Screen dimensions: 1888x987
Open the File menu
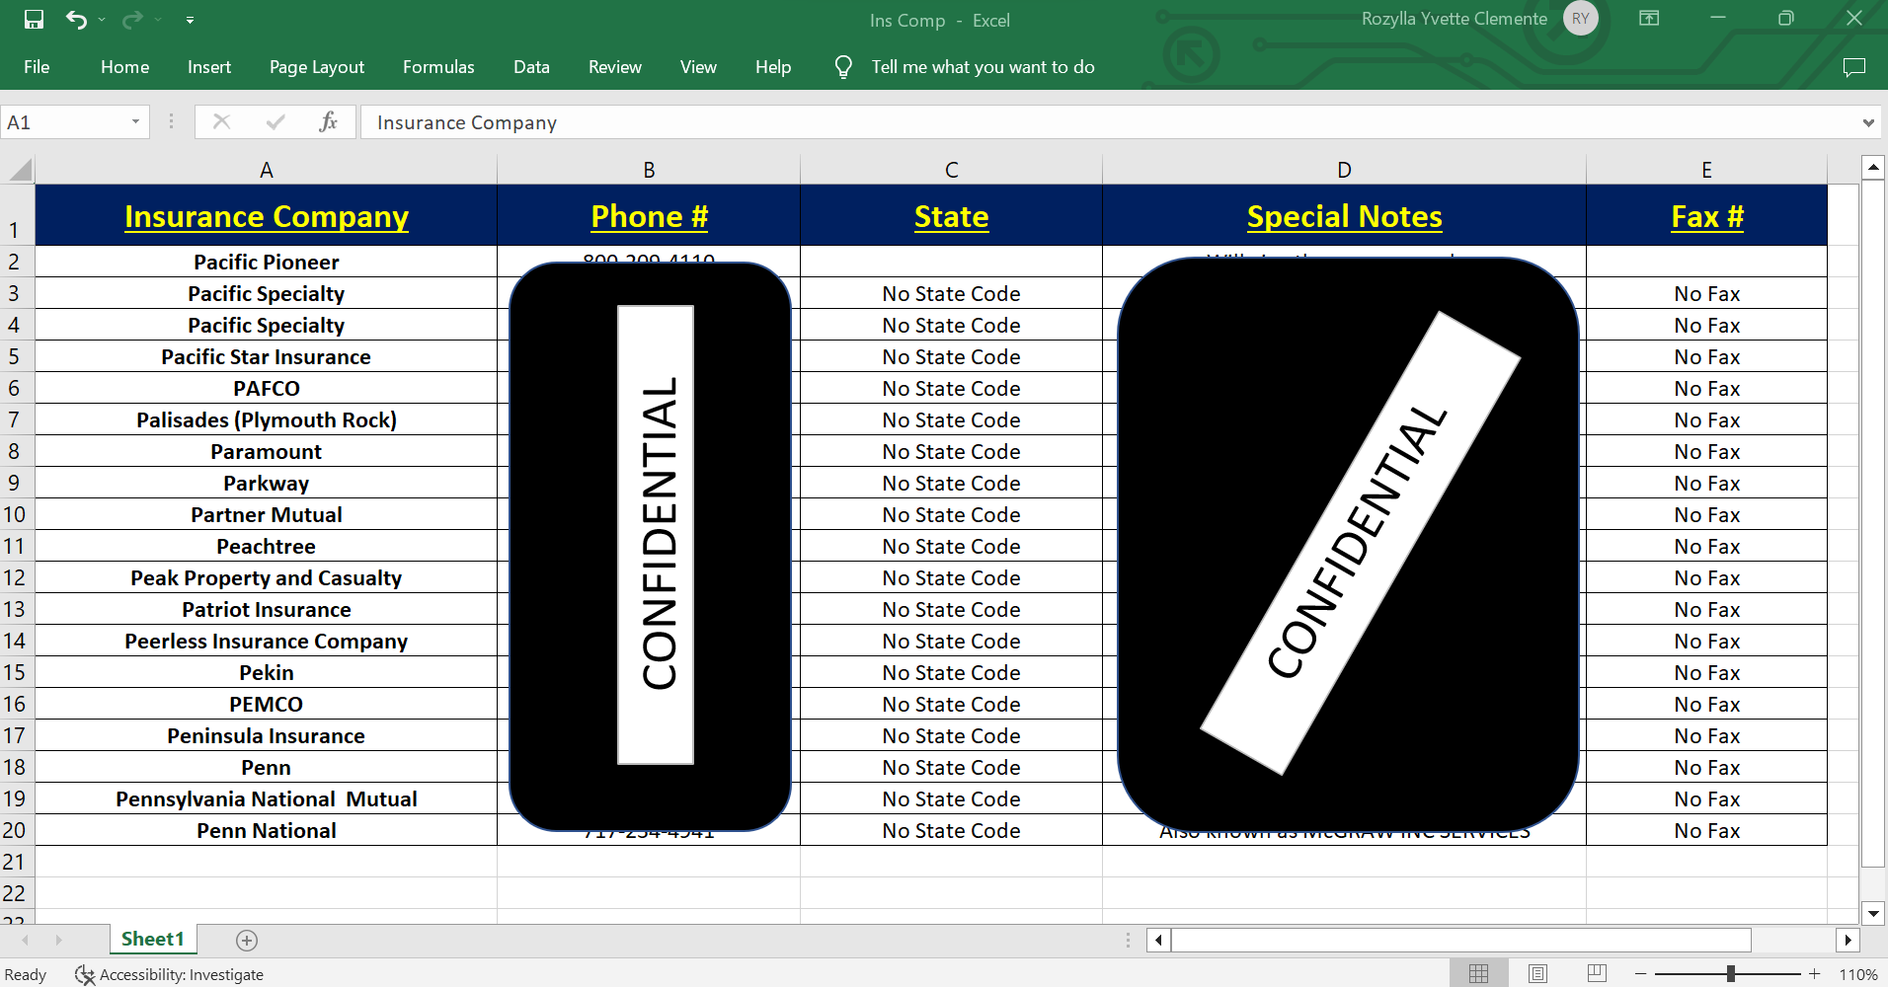[37, 67]
